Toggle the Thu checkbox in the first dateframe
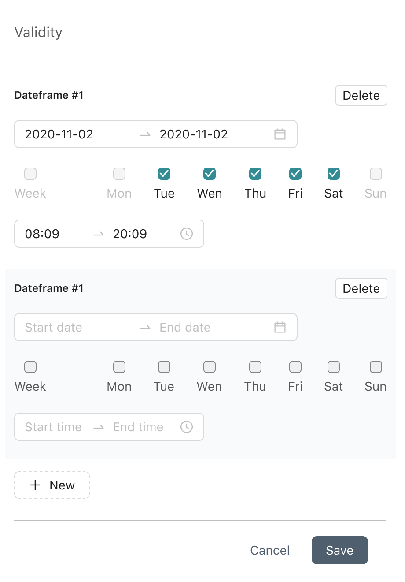The height and width of the screenshot is (582, 405). [x=255, y=174]
